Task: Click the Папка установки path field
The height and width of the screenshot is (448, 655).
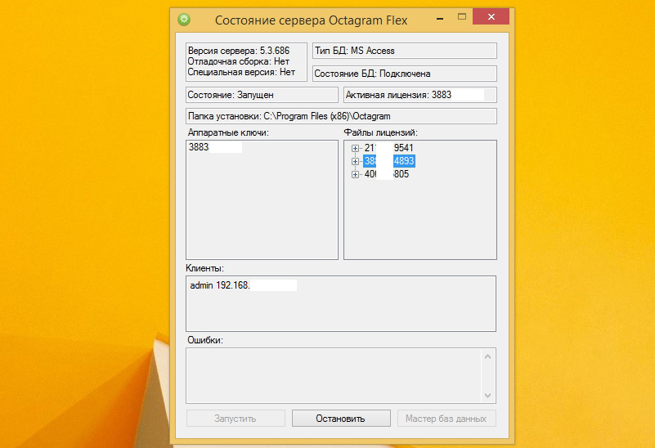Action: pos(341,116)
